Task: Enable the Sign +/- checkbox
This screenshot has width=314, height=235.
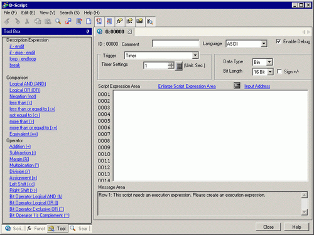Action: (x=279, y=71)
